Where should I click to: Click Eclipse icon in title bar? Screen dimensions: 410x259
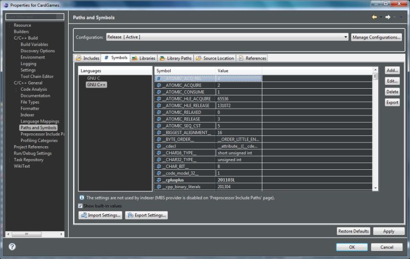tap(6, 5)
